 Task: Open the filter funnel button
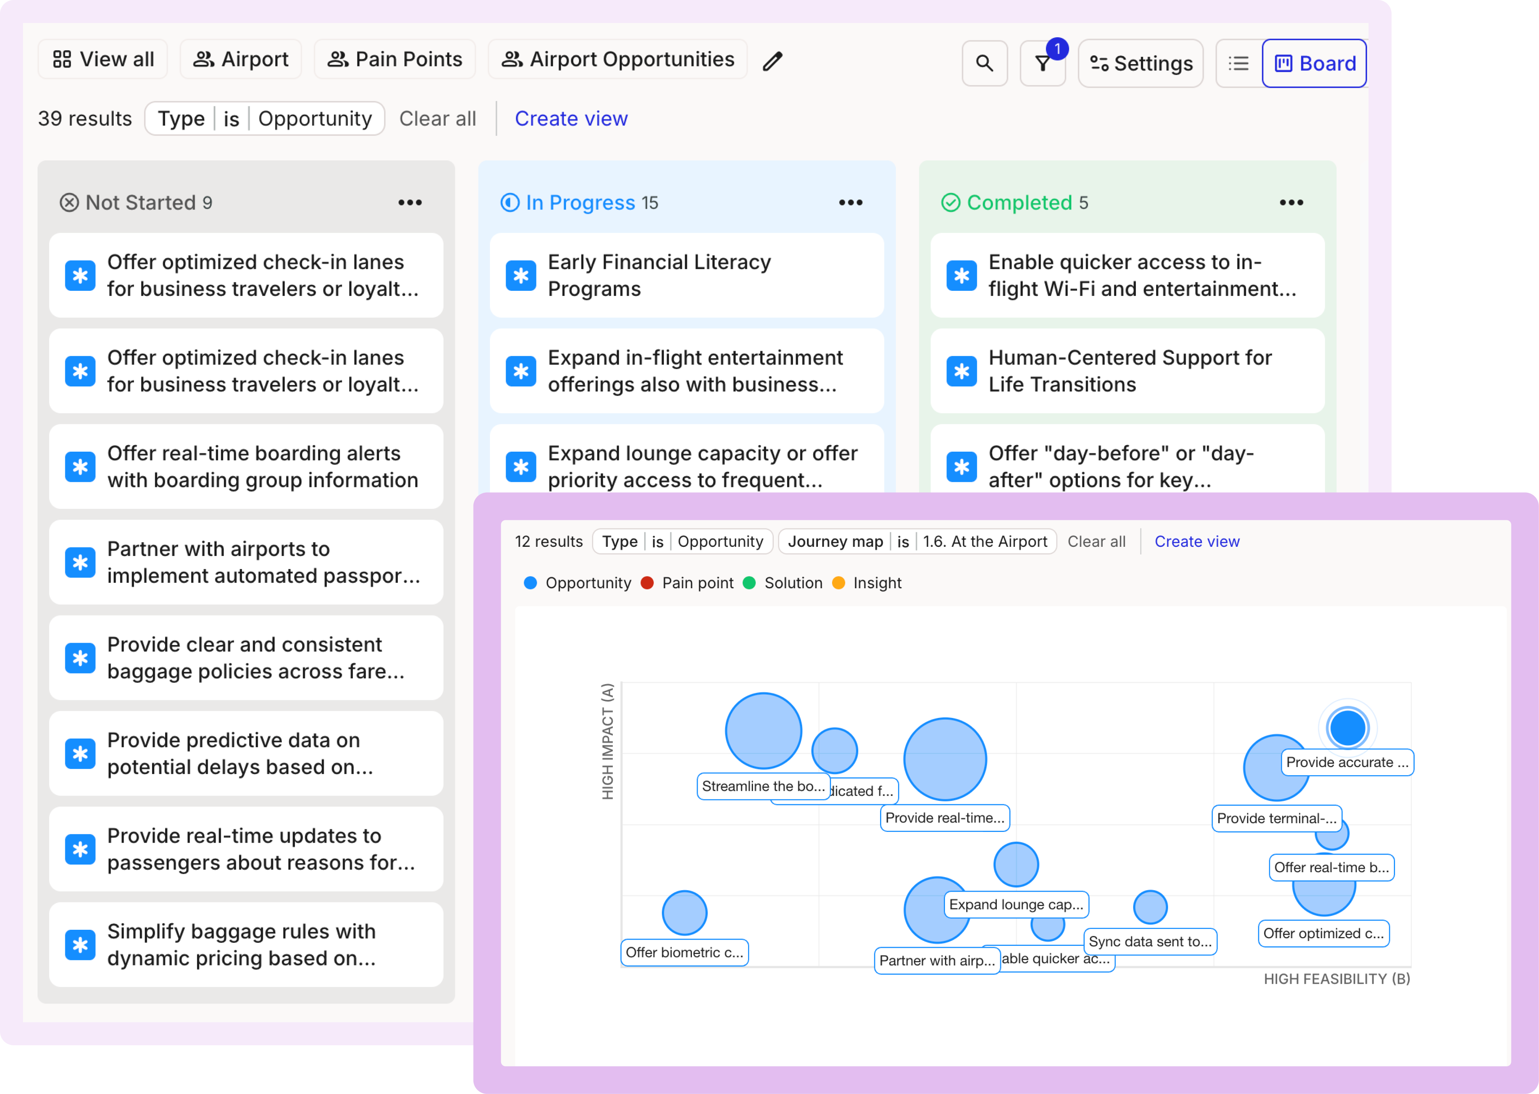coord(1042,63)
